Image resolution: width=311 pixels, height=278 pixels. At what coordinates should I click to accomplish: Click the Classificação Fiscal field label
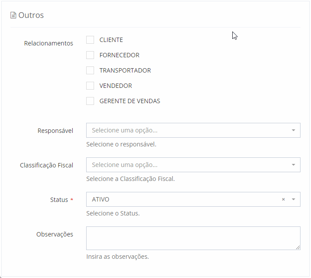pos(46,165)
